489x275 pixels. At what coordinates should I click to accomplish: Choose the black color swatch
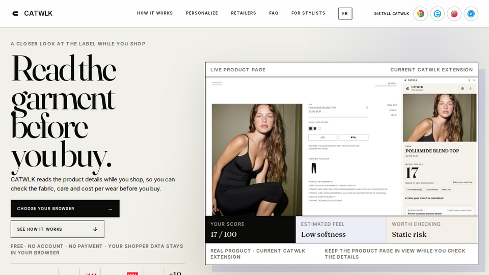(310, 128)
